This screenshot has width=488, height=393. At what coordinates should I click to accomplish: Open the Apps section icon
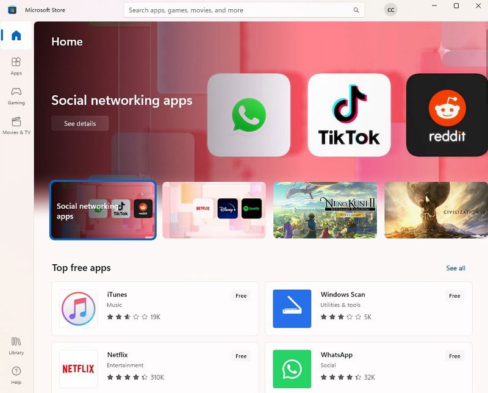click(x=16, y=62)
